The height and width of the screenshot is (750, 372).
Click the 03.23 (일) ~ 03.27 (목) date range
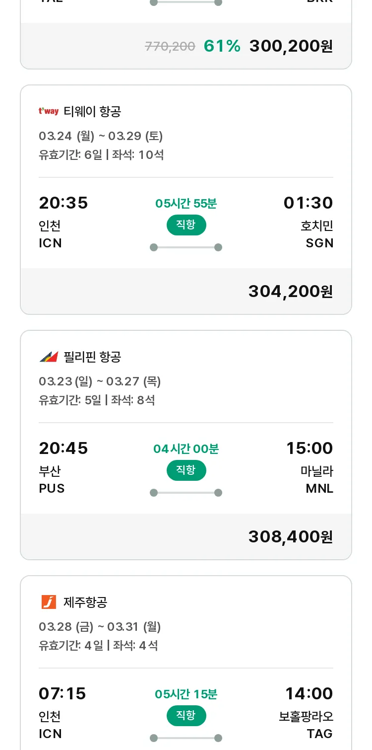100,381
